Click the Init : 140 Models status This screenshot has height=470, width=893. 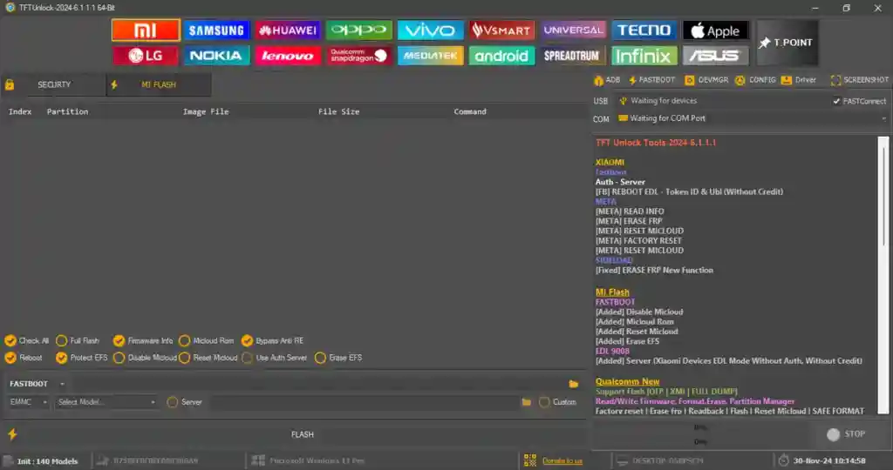coord(47,461)
